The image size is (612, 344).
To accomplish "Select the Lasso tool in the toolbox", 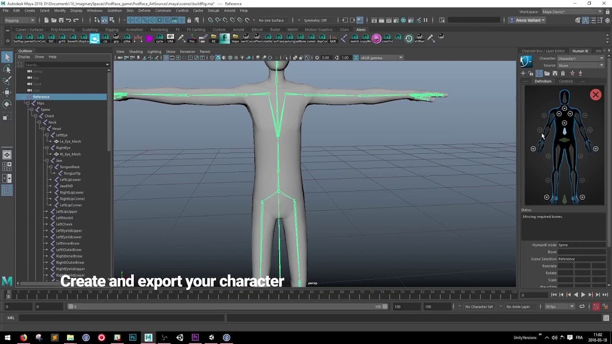I will [7, 69].
